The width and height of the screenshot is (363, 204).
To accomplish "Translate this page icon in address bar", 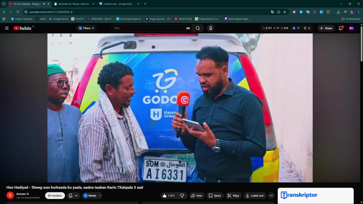I will click(x=273, y=12).
